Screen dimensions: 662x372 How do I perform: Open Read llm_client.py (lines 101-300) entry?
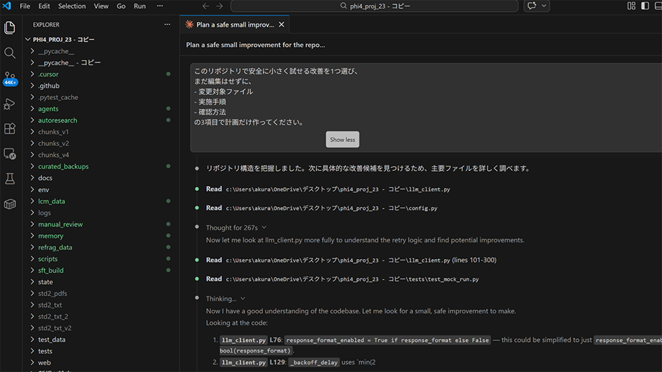(351, 260)
